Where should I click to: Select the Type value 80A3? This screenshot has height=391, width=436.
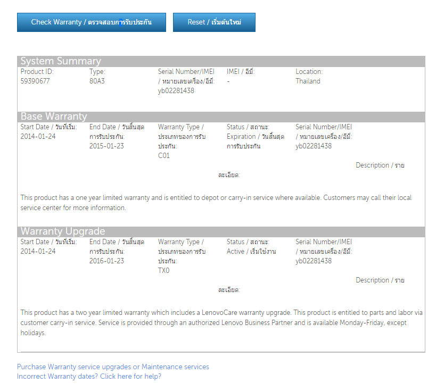[x=97, y=81]
